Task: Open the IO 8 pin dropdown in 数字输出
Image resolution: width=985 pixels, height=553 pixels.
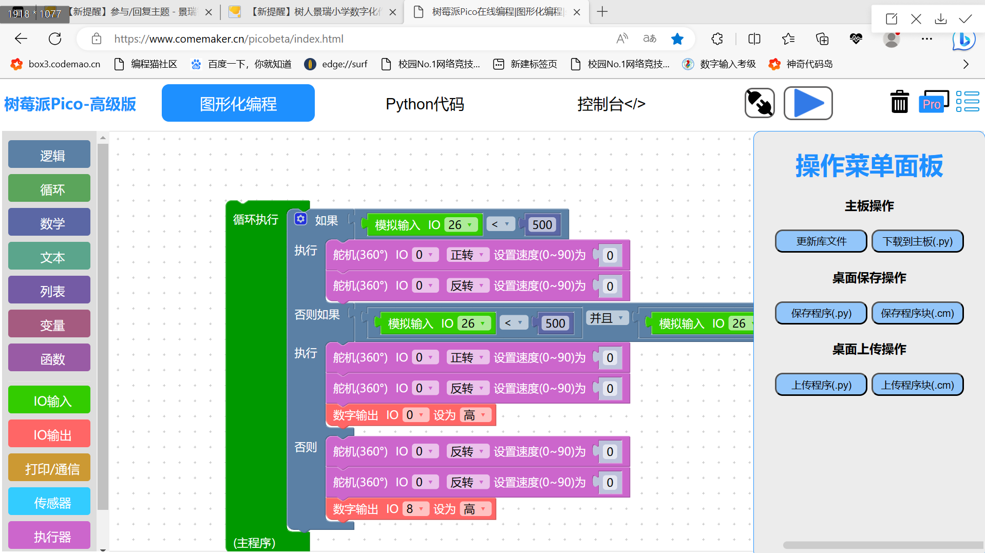Action: click(415, 509)
